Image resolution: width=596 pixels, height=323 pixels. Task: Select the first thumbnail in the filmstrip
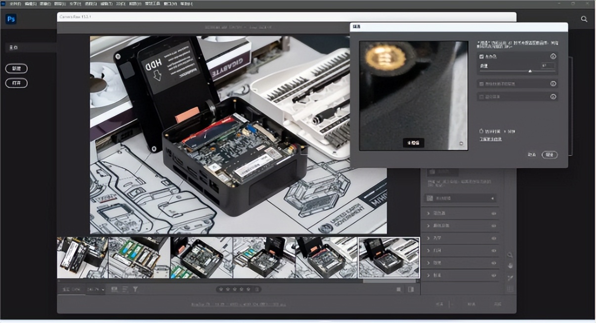click(x=82, y=257)
